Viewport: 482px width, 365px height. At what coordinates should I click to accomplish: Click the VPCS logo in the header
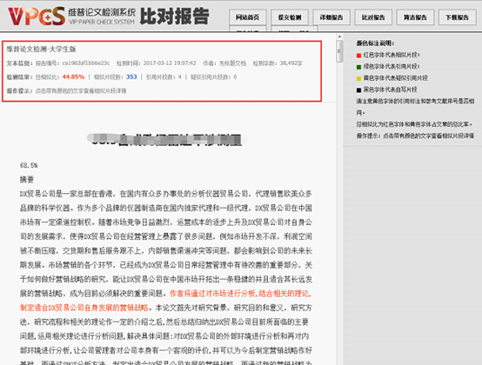tap(37, 16)
